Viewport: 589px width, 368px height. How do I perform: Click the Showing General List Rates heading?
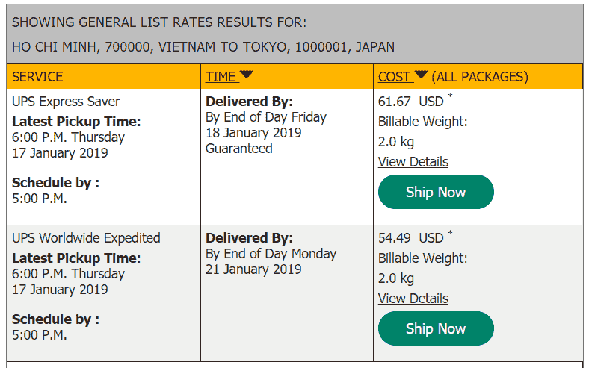[159, 22]
